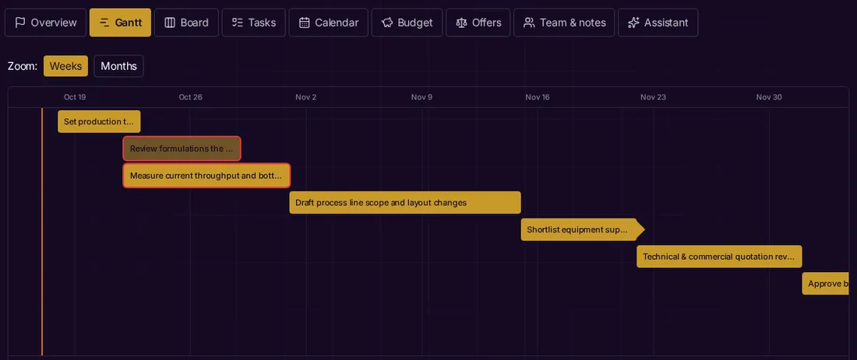The height and width of the screenshot is (360, 857).
Task: Select the 'Set production t...' task bar
Action: tap(99, 121)
